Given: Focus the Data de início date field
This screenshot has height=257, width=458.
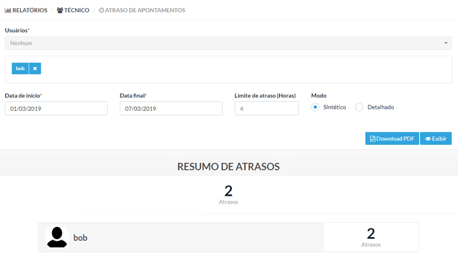Looking at the screenshot, I should 56,109.
